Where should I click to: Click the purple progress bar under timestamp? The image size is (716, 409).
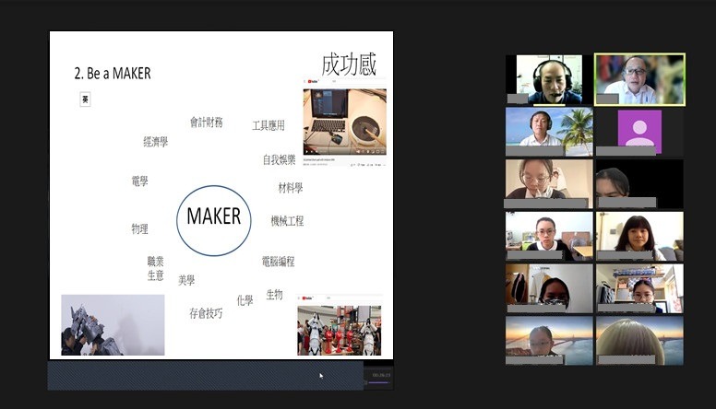380,382
